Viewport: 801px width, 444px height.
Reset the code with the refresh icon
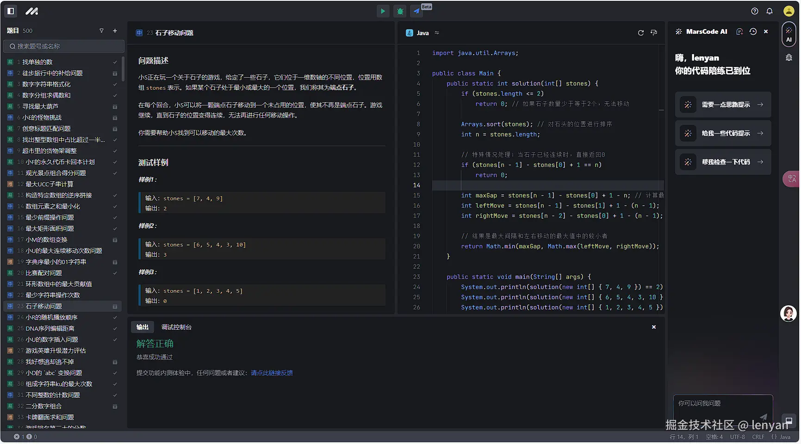click(x=641, y=33)
